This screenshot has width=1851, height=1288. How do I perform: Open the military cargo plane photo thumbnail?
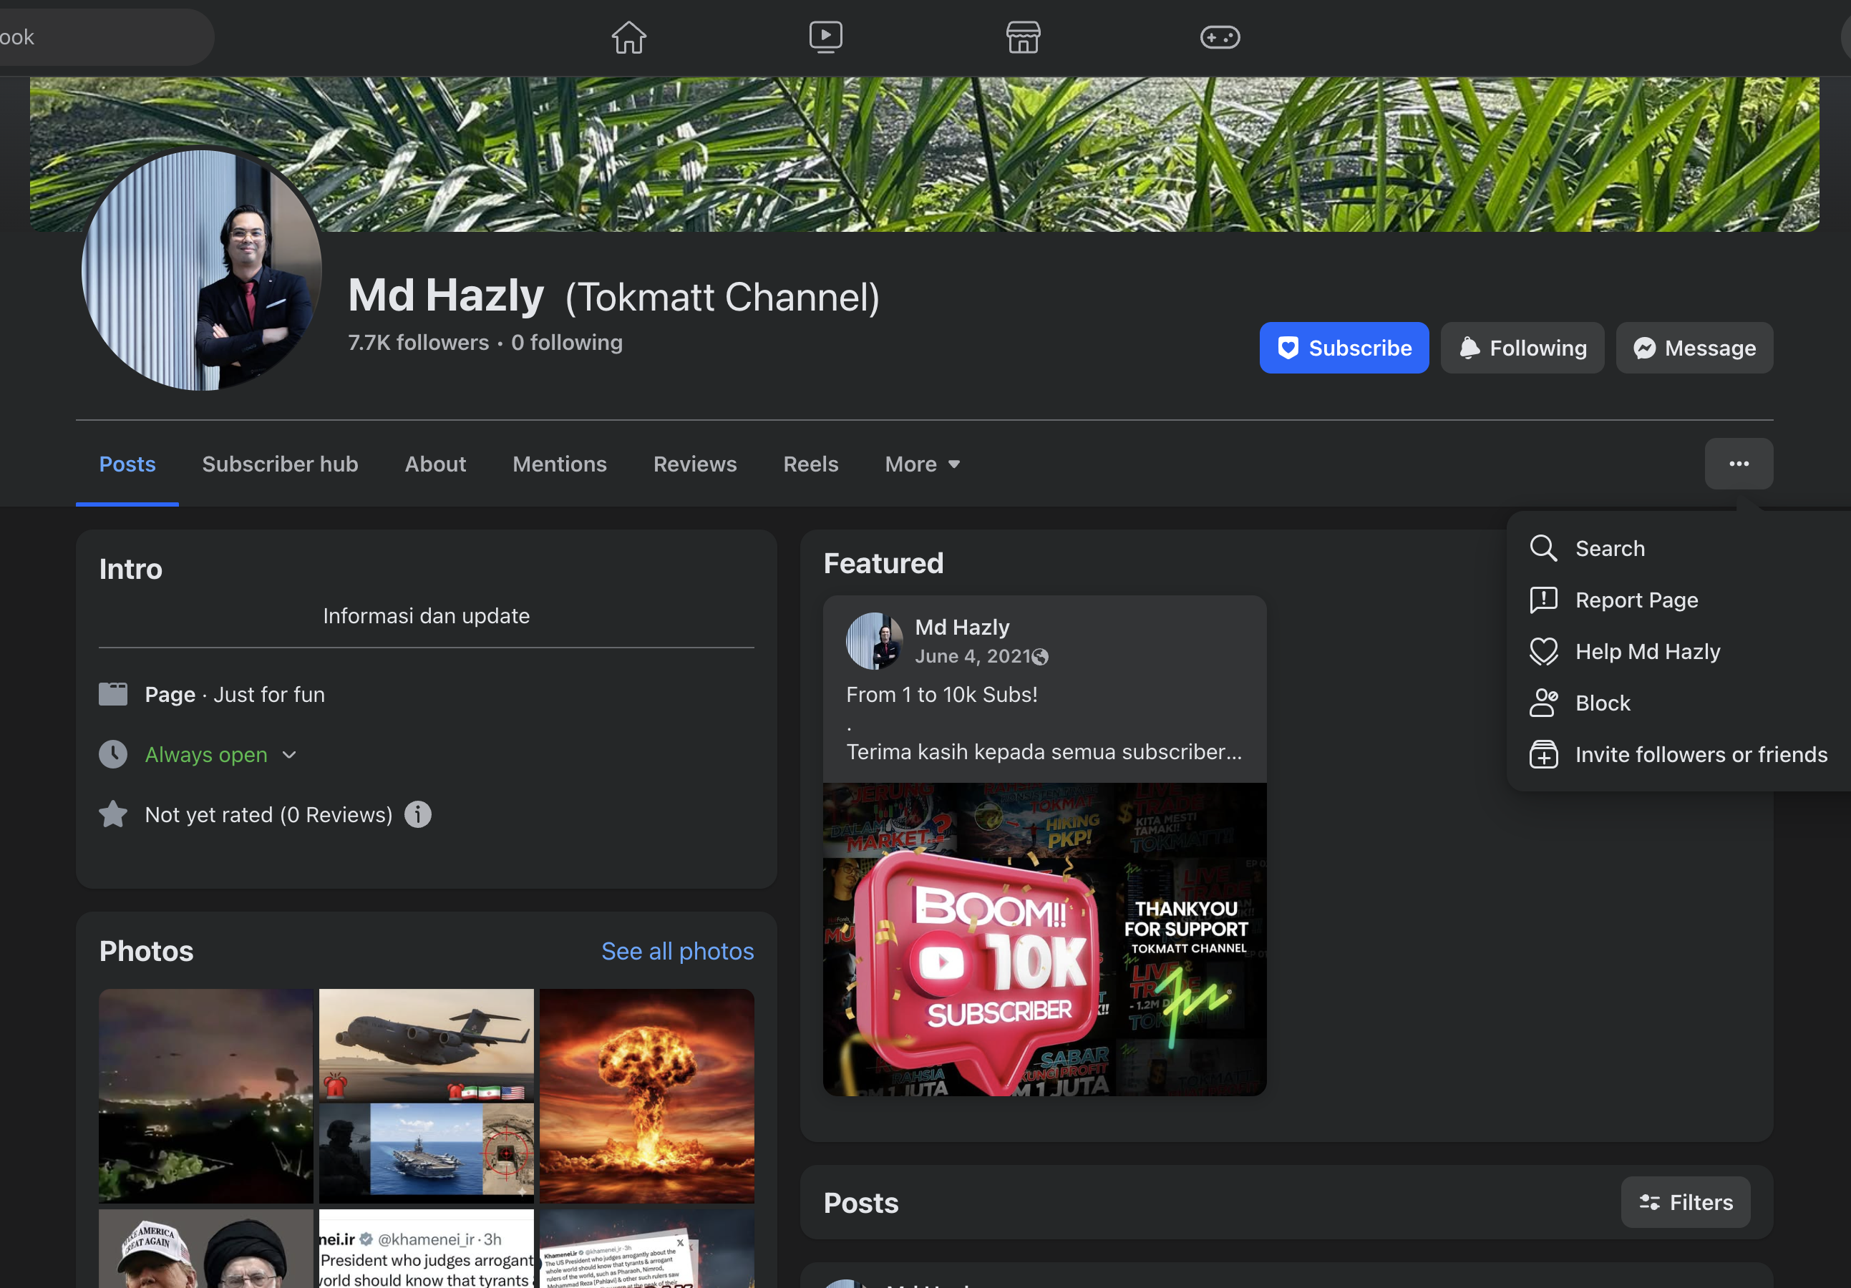click(427, 1096)
